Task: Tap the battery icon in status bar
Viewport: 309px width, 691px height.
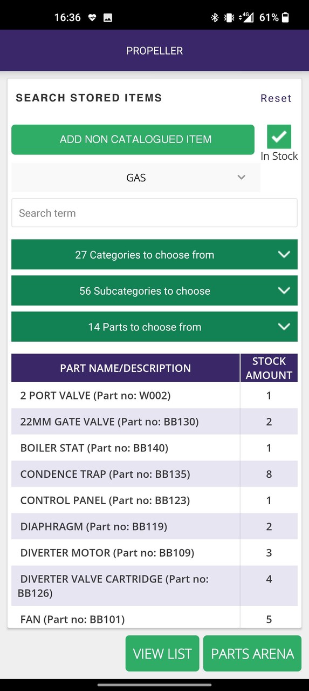Action: (x=285, y=17)
